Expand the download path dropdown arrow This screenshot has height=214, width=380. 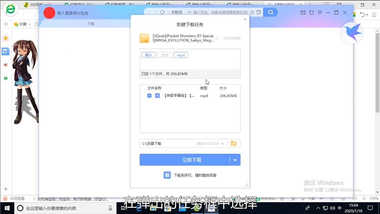click(223, 144)
